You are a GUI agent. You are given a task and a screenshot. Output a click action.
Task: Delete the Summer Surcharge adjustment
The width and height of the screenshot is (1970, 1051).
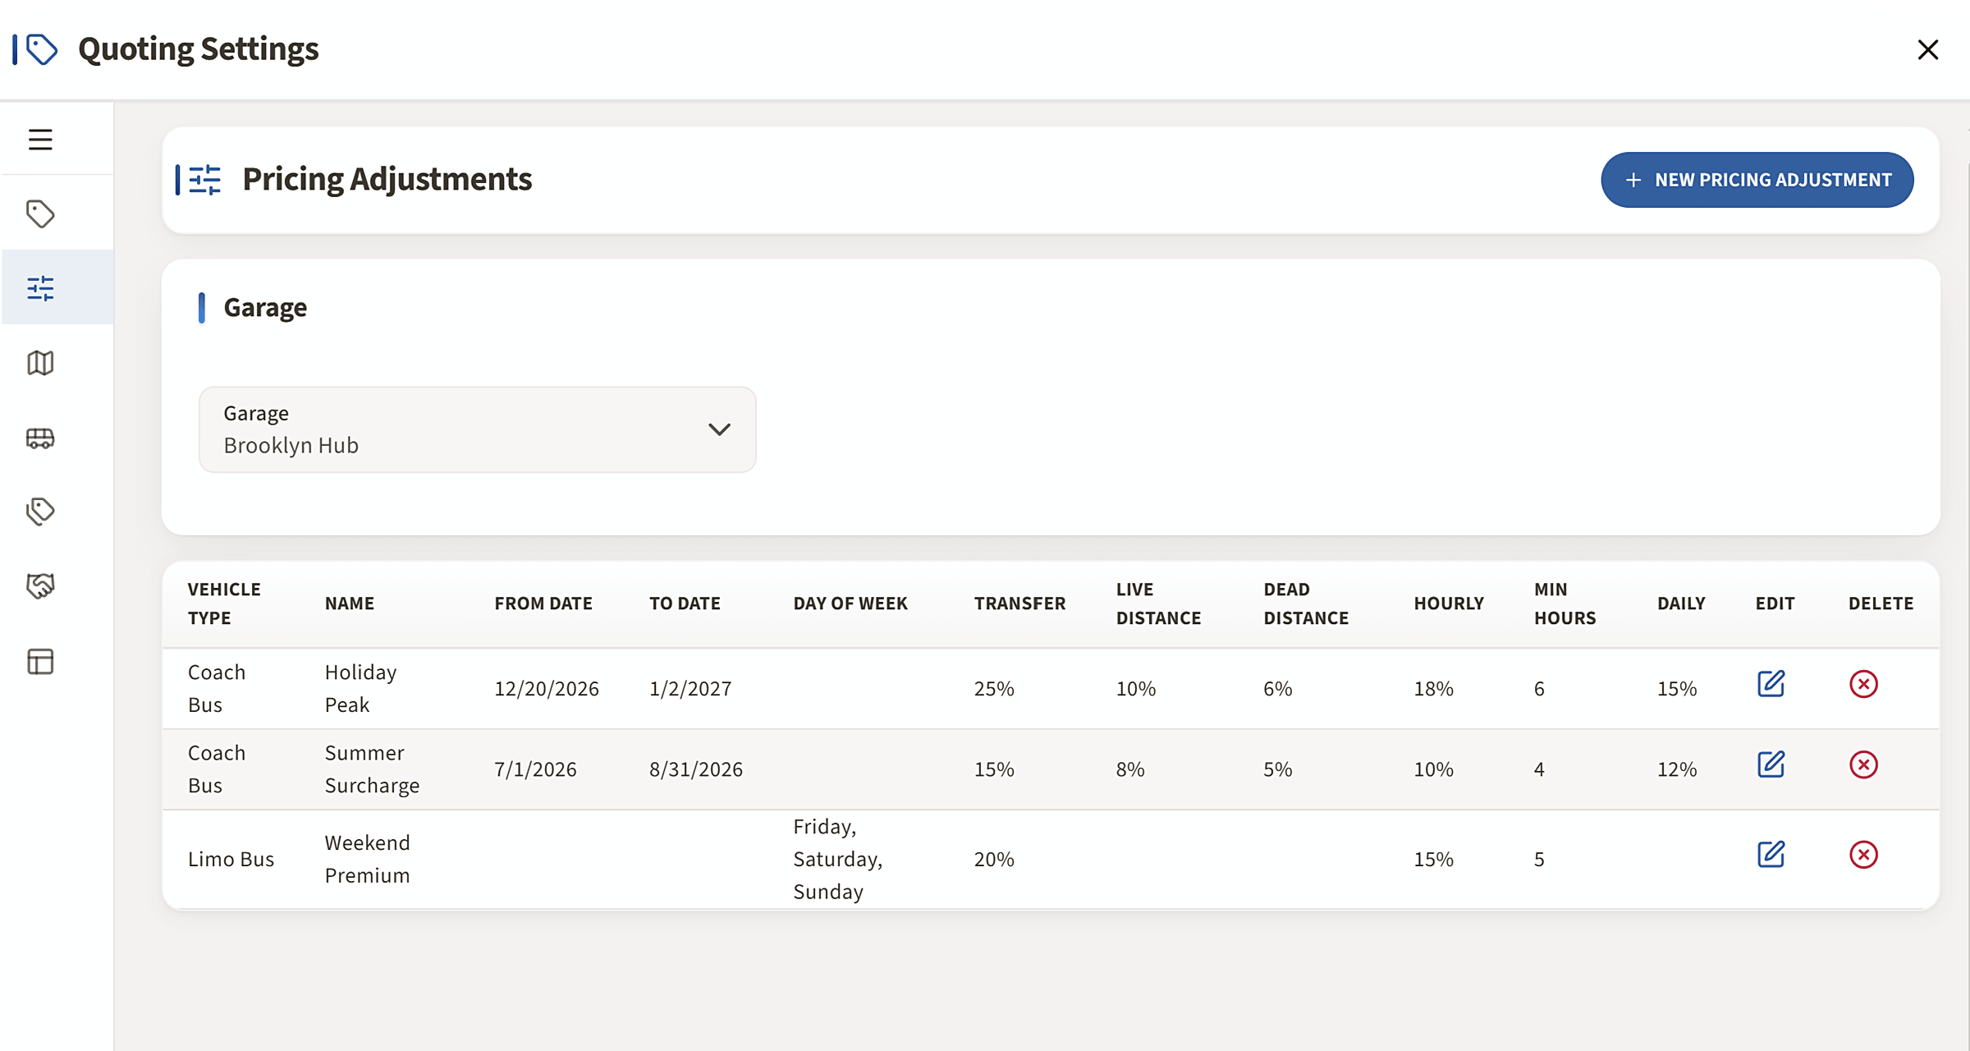[x=1863, y=764]
